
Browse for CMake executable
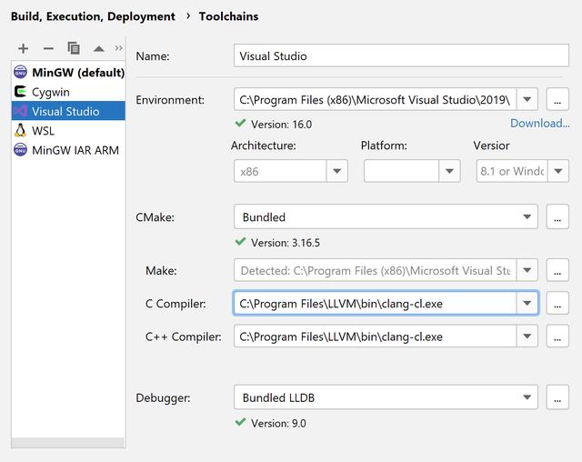[557, 216]
